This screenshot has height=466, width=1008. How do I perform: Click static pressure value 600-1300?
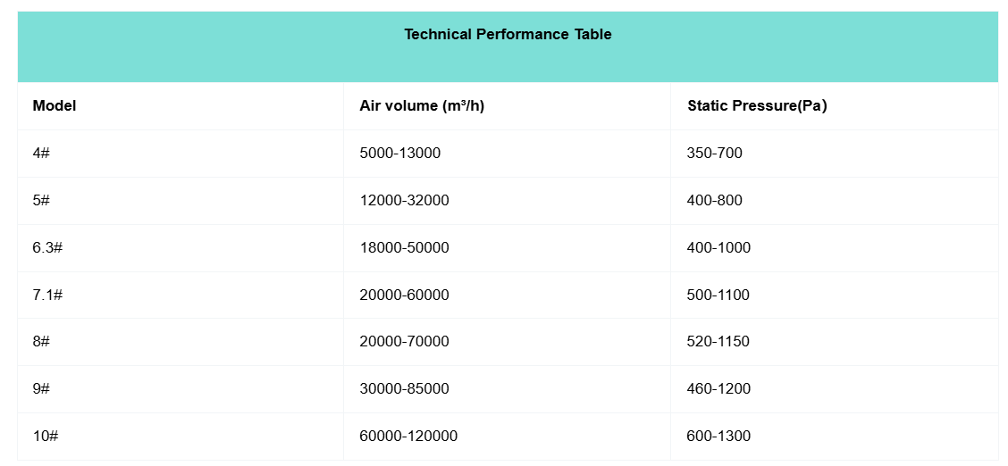pyautogui.click(x=718, y=437)
